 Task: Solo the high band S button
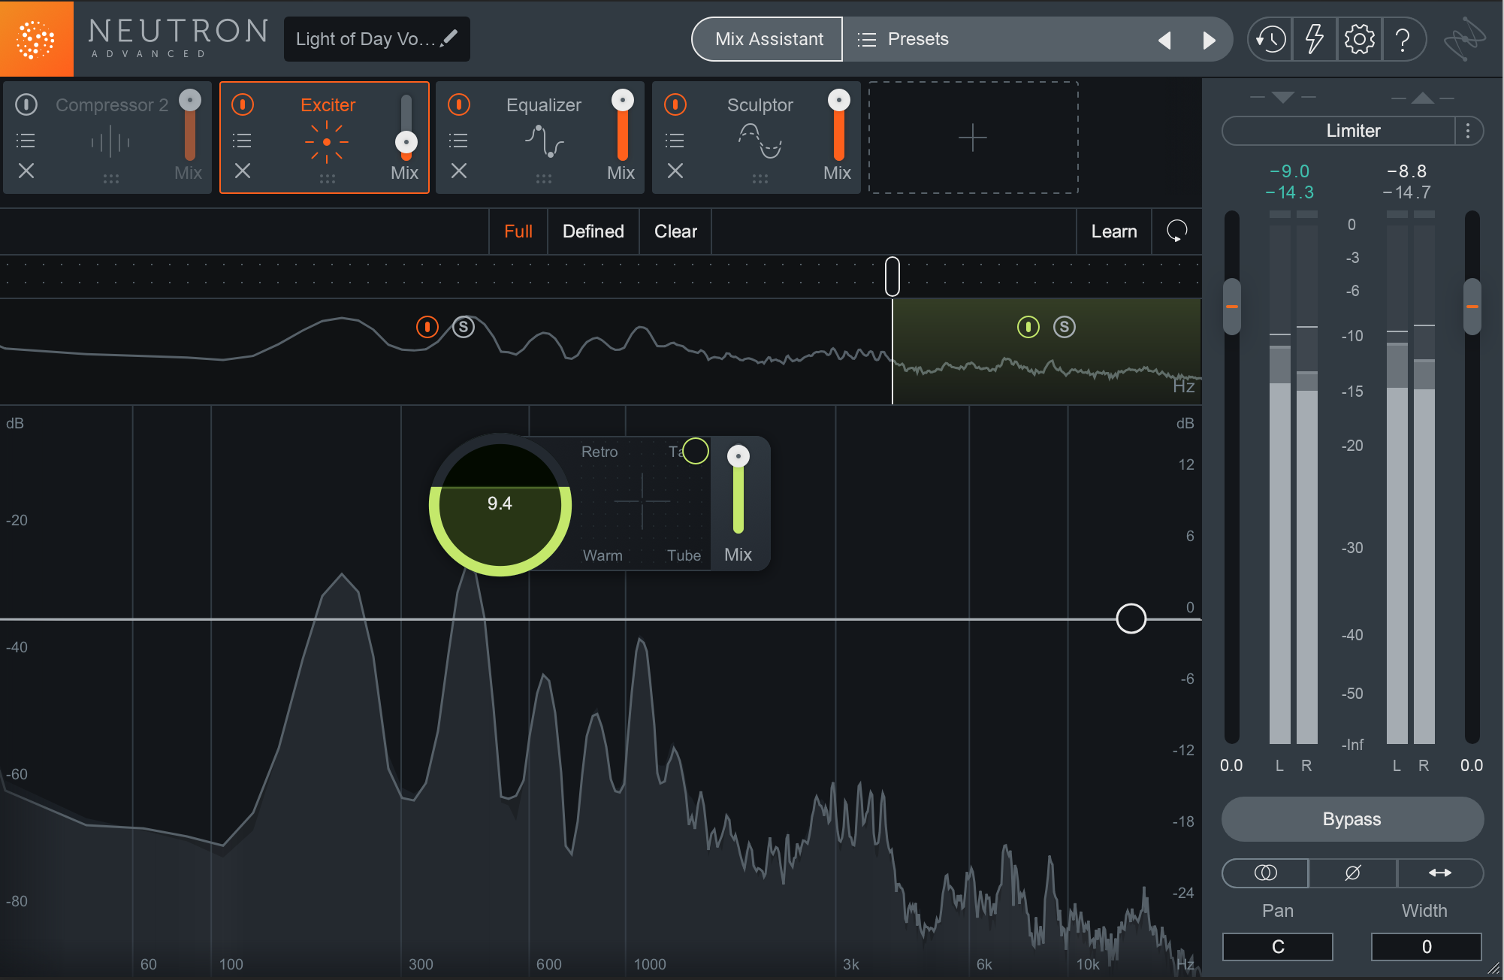(x=1065, y=327)
